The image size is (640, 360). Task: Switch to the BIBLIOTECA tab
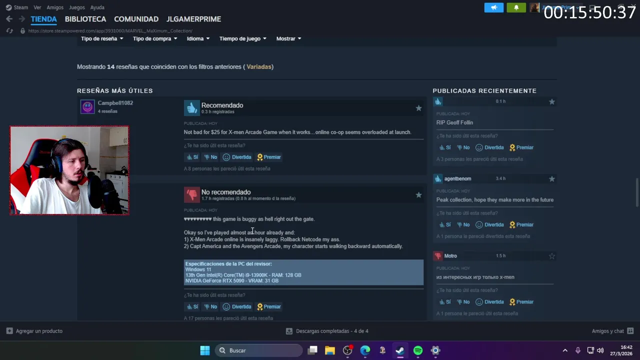click(85, 19)
